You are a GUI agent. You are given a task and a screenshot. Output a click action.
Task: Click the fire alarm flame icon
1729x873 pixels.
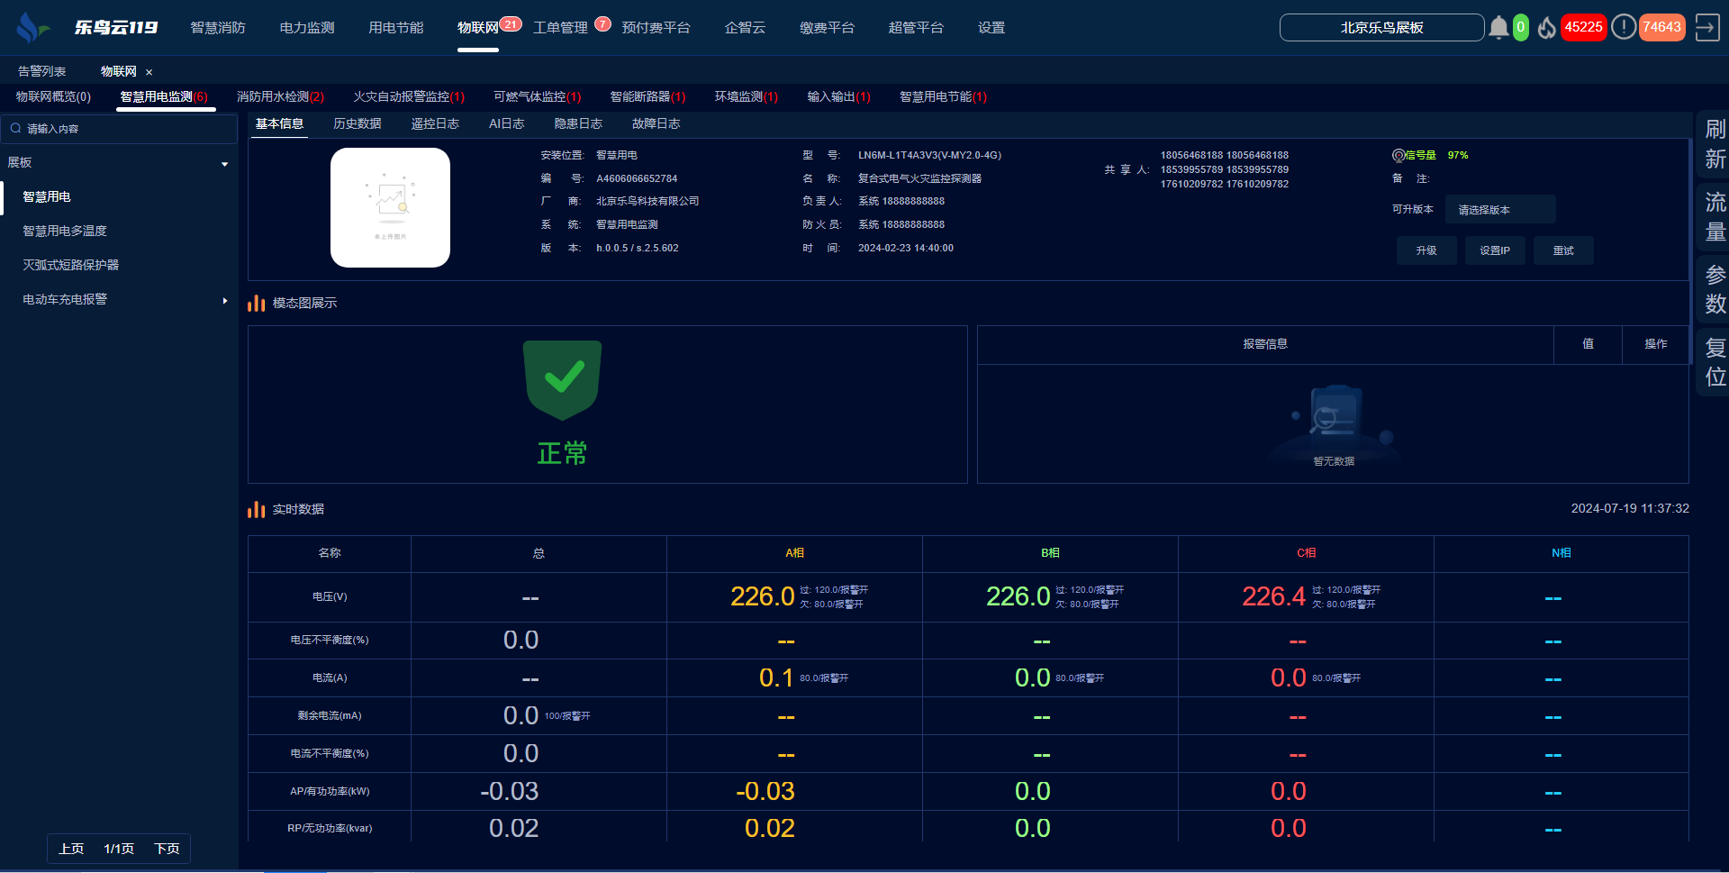(x=1547, y=28)
